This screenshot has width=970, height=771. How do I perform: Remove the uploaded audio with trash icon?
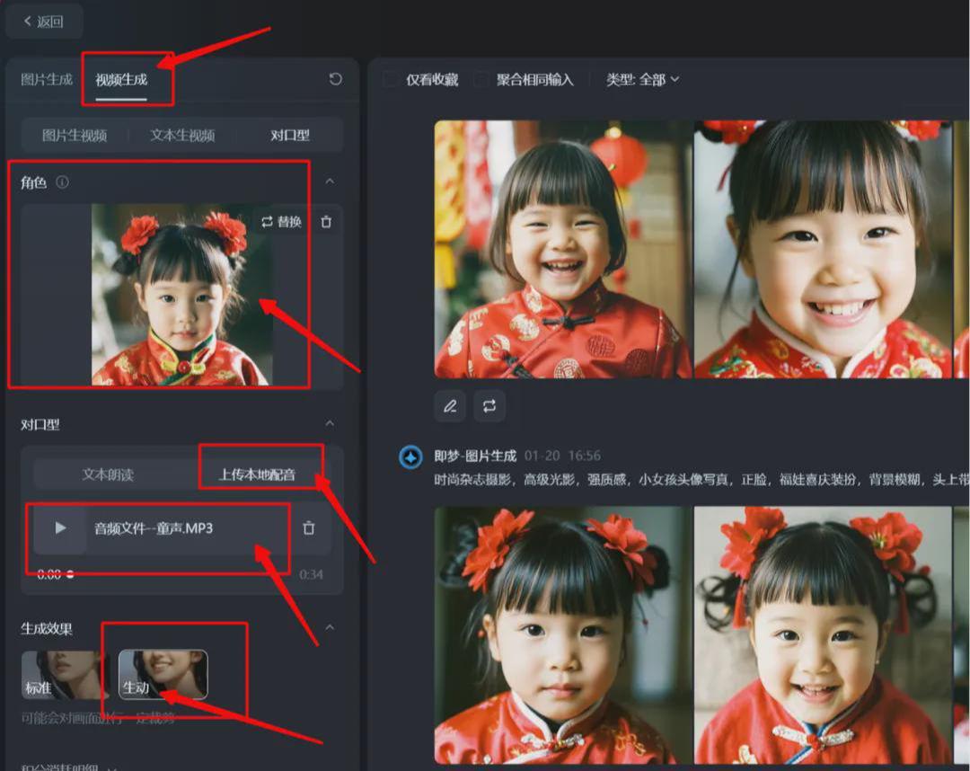[309, 529]
